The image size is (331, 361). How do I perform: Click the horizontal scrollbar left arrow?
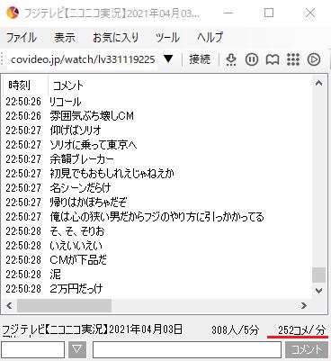[10, 305]
